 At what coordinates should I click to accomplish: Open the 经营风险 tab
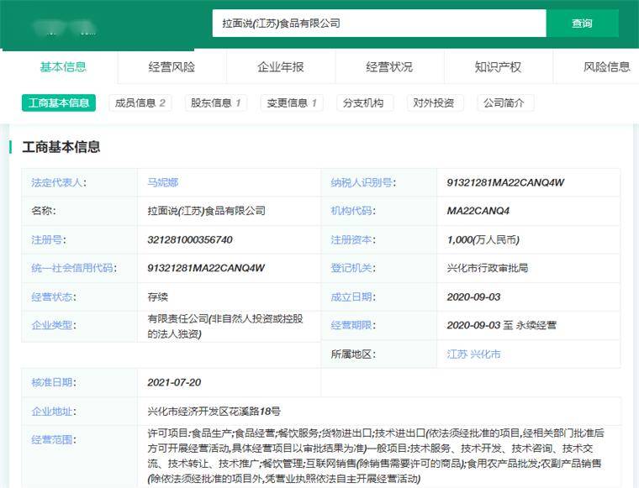click(172, 66)
